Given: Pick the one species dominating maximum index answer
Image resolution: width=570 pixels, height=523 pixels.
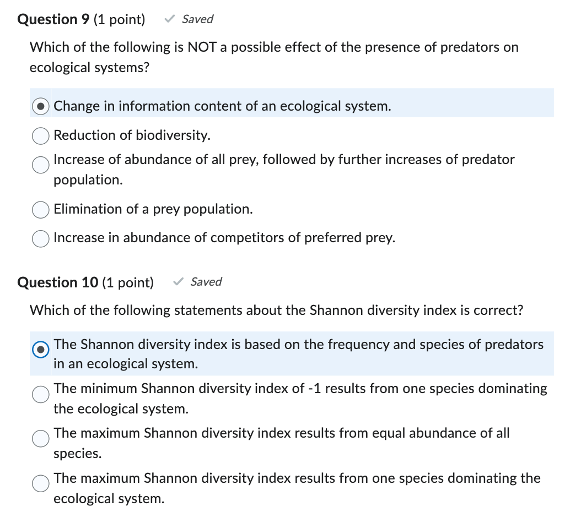Looking at the screenshot, I should pos(40,483).
